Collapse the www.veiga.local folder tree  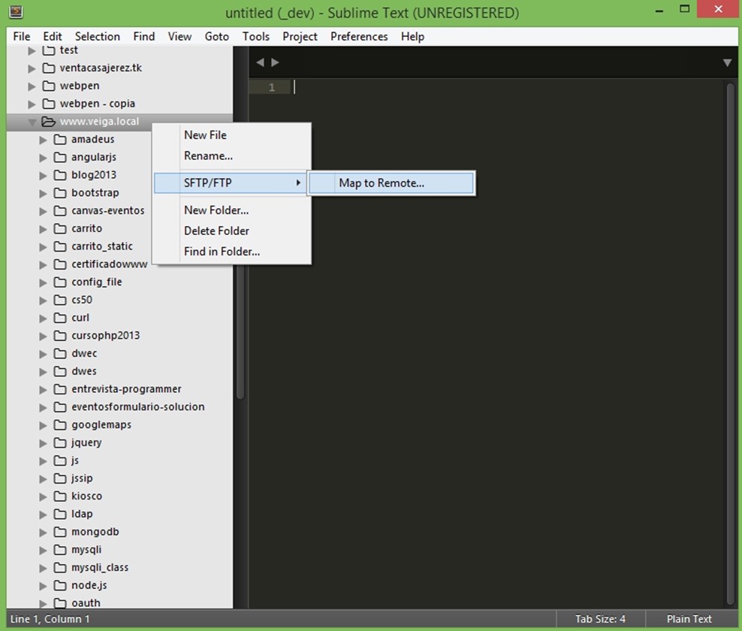click(32, 122)
